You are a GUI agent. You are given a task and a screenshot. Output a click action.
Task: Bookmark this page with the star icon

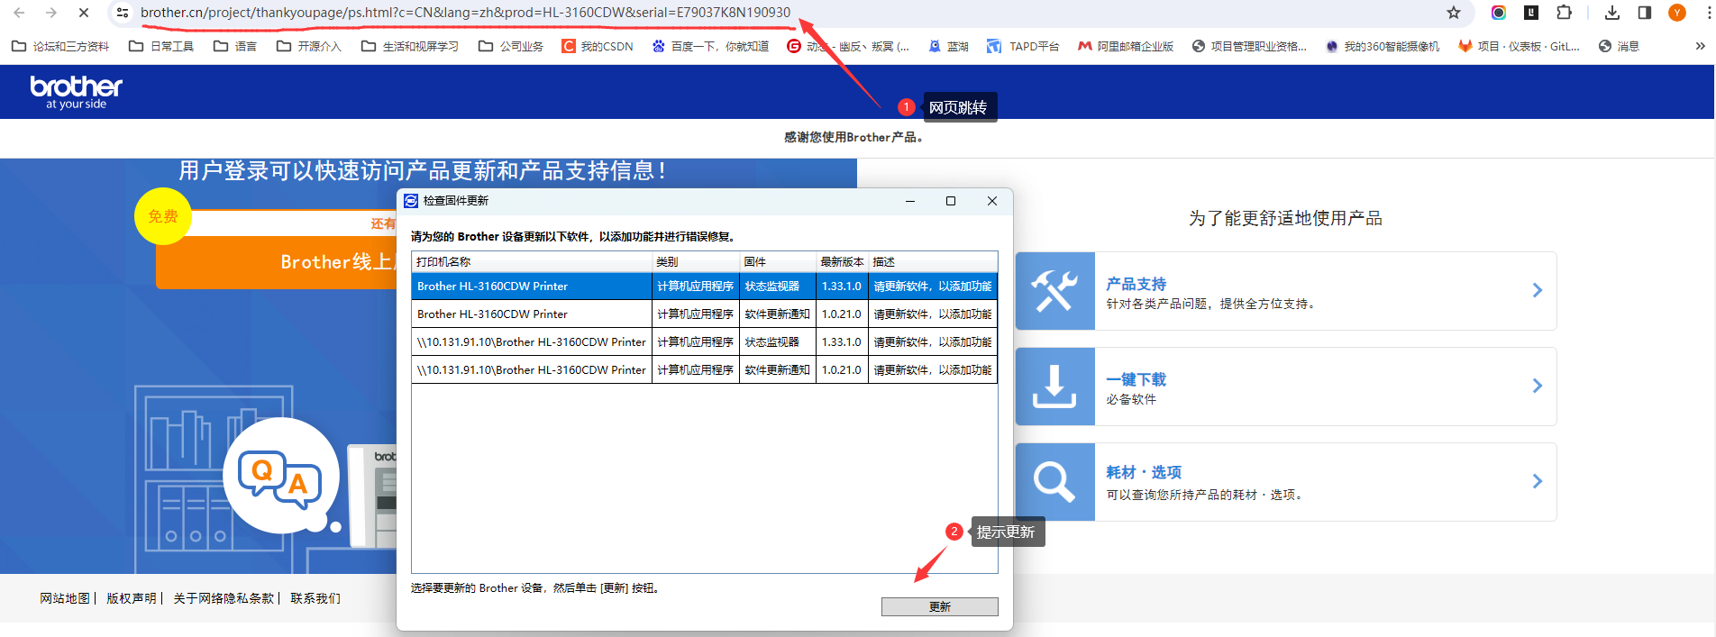point(1453,13)
